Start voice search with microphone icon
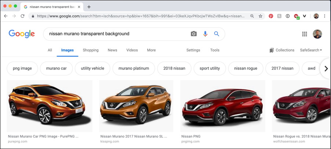This screenshot has height=149, width=331. [205, 34]
